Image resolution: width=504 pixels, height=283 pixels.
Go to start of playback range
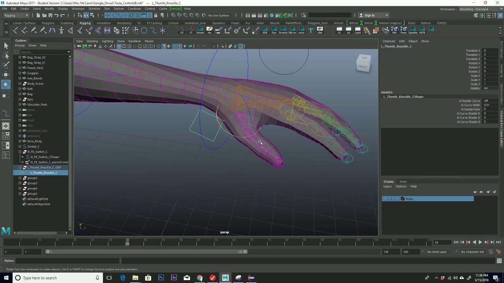(456, 243)
